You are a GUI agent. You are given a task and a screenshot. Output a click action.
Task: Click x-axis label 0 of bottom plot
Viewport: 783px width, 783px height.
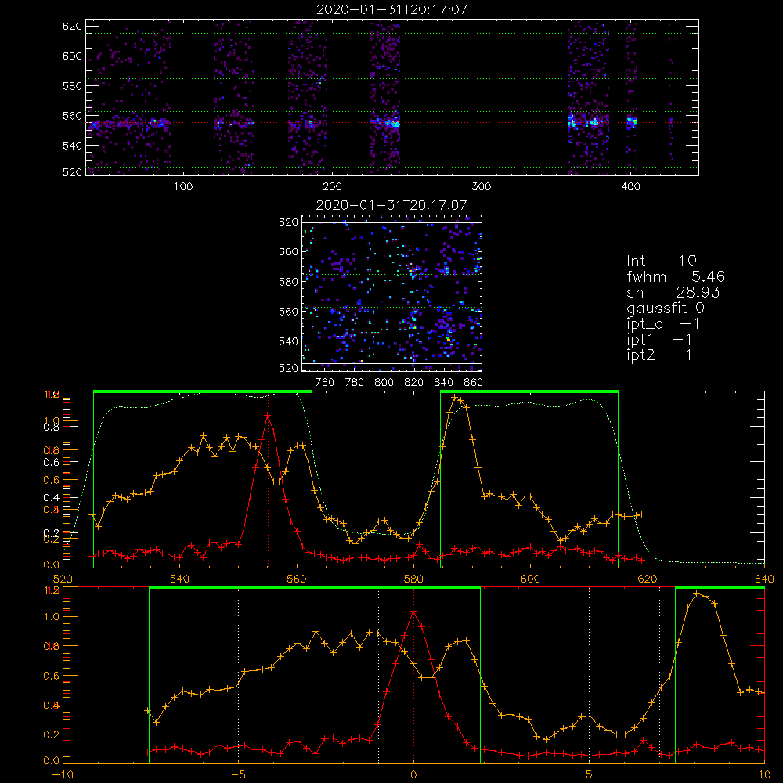click(413, 774)
